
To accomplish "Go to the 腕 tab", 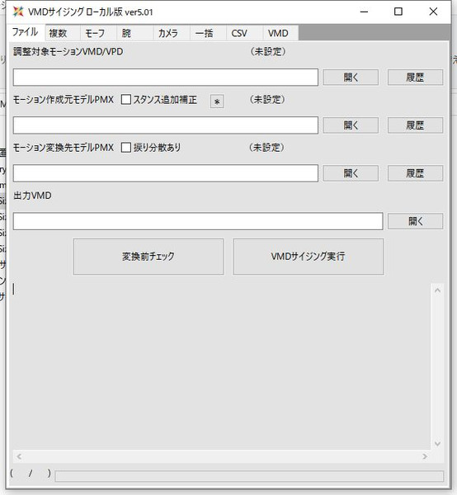I will click(134, 33).
